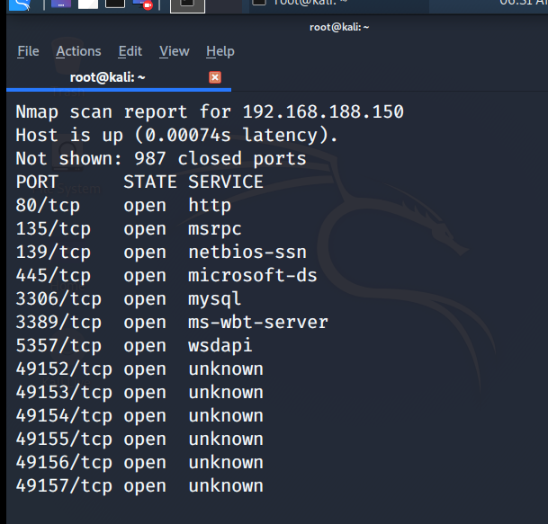
Task: Click the Nmap scan report line
Action: pyautogui.click(x=210, y=112)
